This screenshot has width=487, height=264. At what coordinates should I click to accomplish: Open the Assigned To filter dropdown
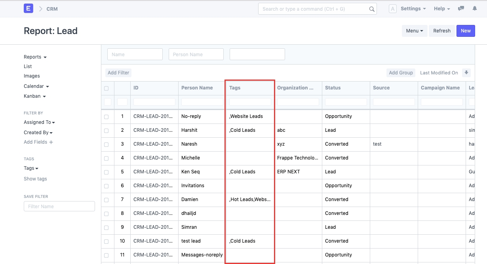click(x=39, y=122)
